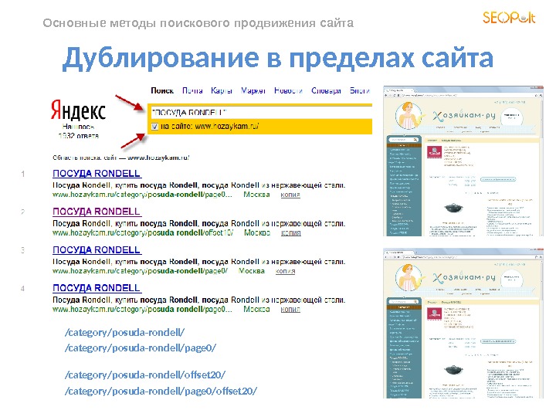Open the 'копия' cached link for result 3
This screenshot has width=556, height=417.
point(286,271)
